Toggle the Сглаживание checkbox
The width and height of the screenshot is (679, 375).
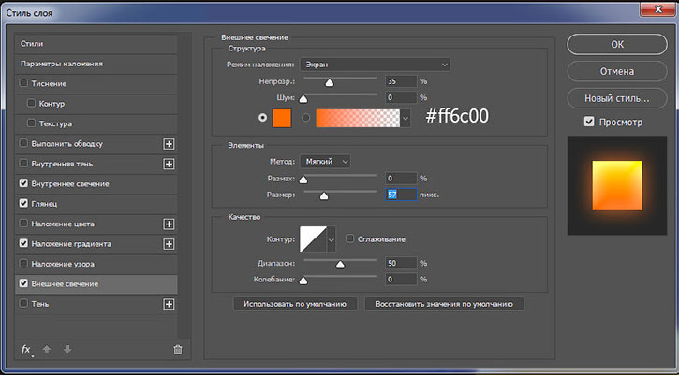point(349,238)
